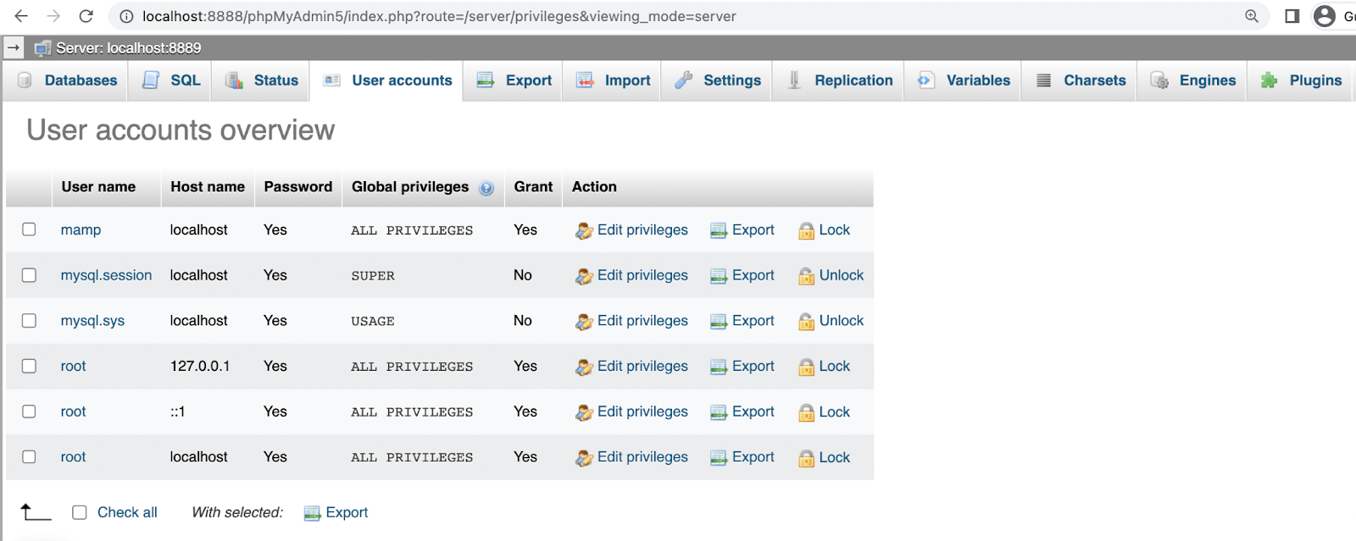Select the mysql.sys user checkbox

point(29,321)
